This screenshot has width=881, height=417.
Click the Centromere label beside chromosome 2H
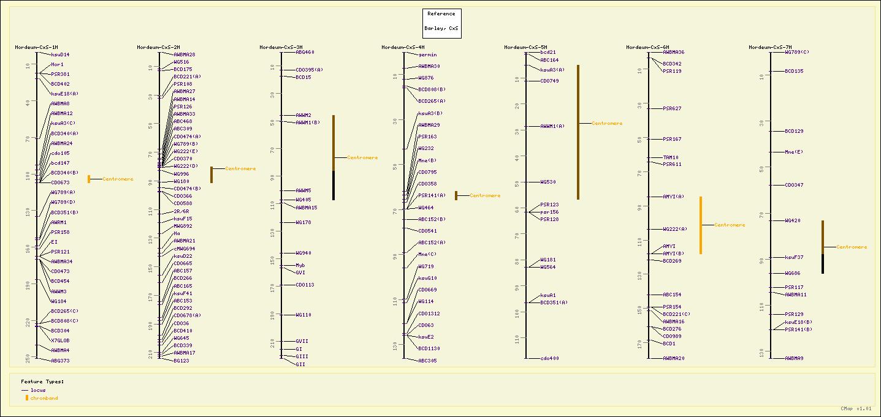[x=240, y=168]
